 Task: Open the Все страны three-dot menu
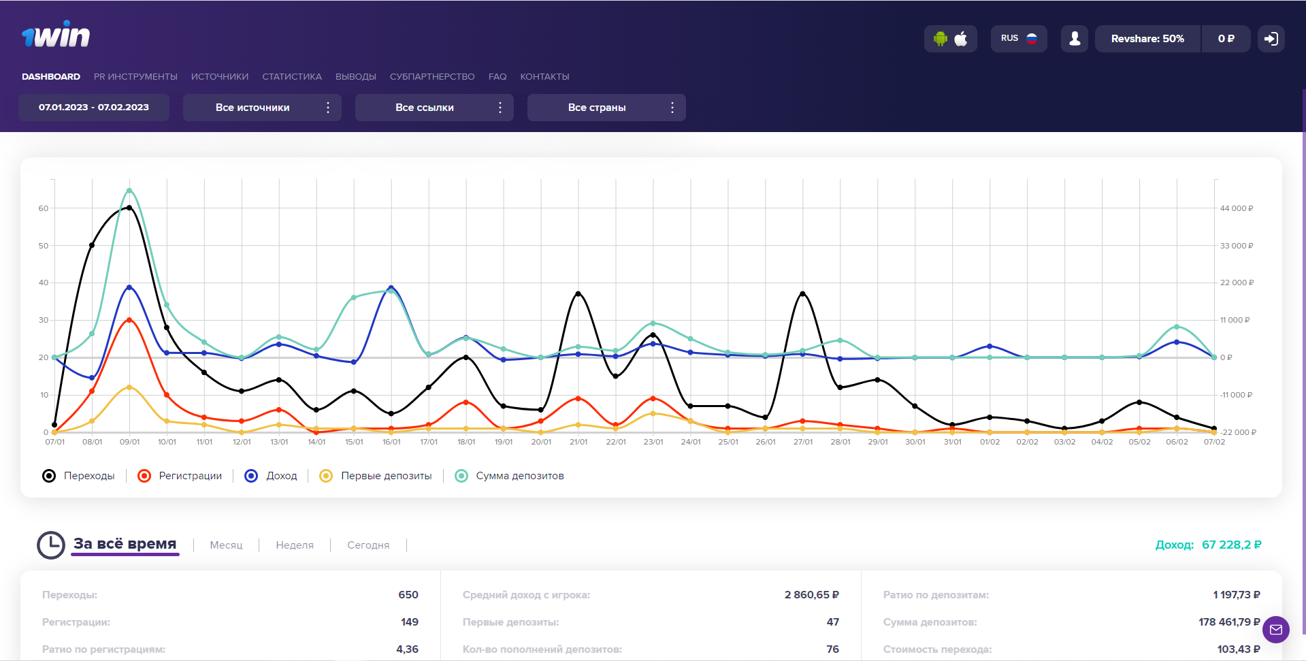pyautogui.click(x=672, y=108)
